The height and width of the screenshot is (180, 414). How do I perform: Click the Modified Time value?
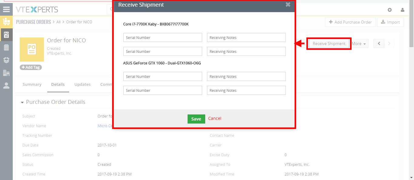(302, 174)
